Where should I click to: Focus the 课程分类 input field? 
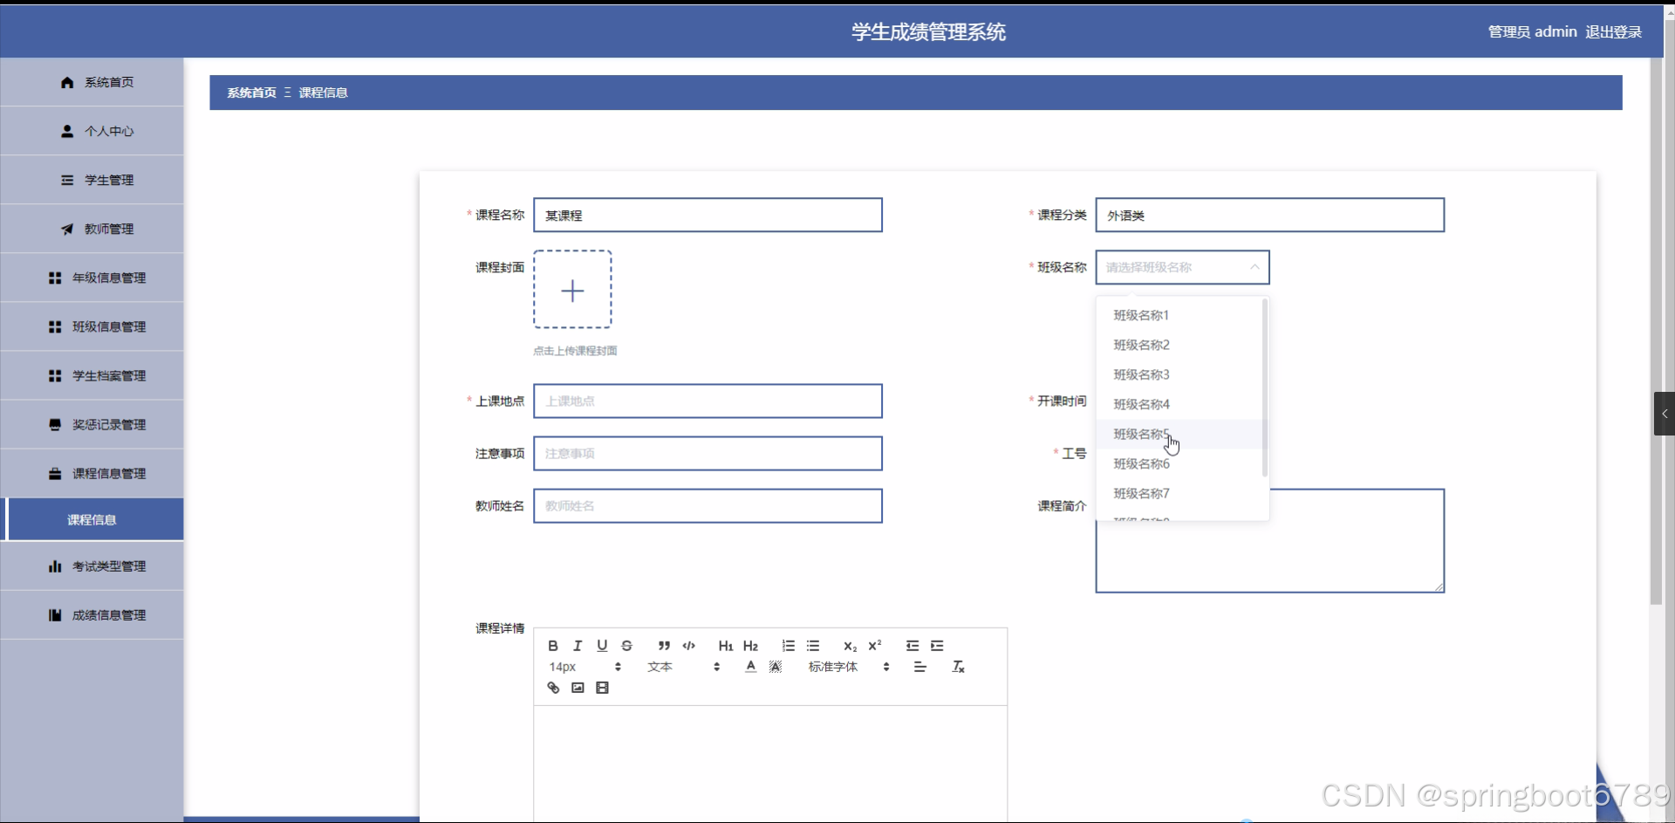click(x=1269, y=215)
